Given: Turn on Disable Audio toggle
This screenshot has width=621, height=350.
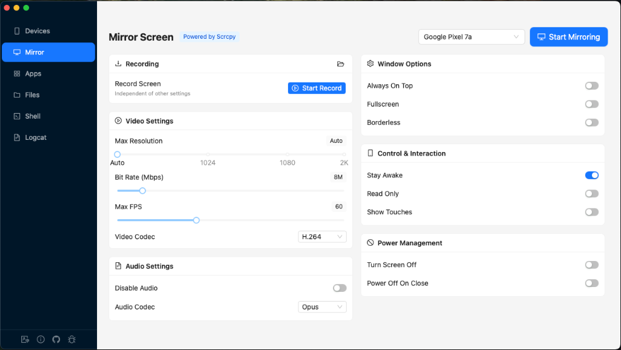Looking at the screenshot, I should coord(340,288).
